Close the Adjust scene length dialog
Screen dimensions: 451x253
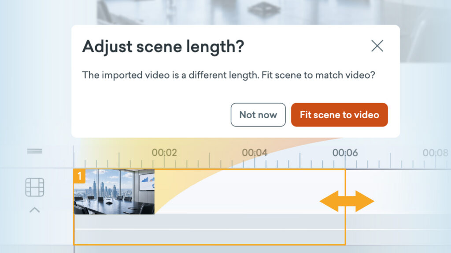click(x=377, y=46)
